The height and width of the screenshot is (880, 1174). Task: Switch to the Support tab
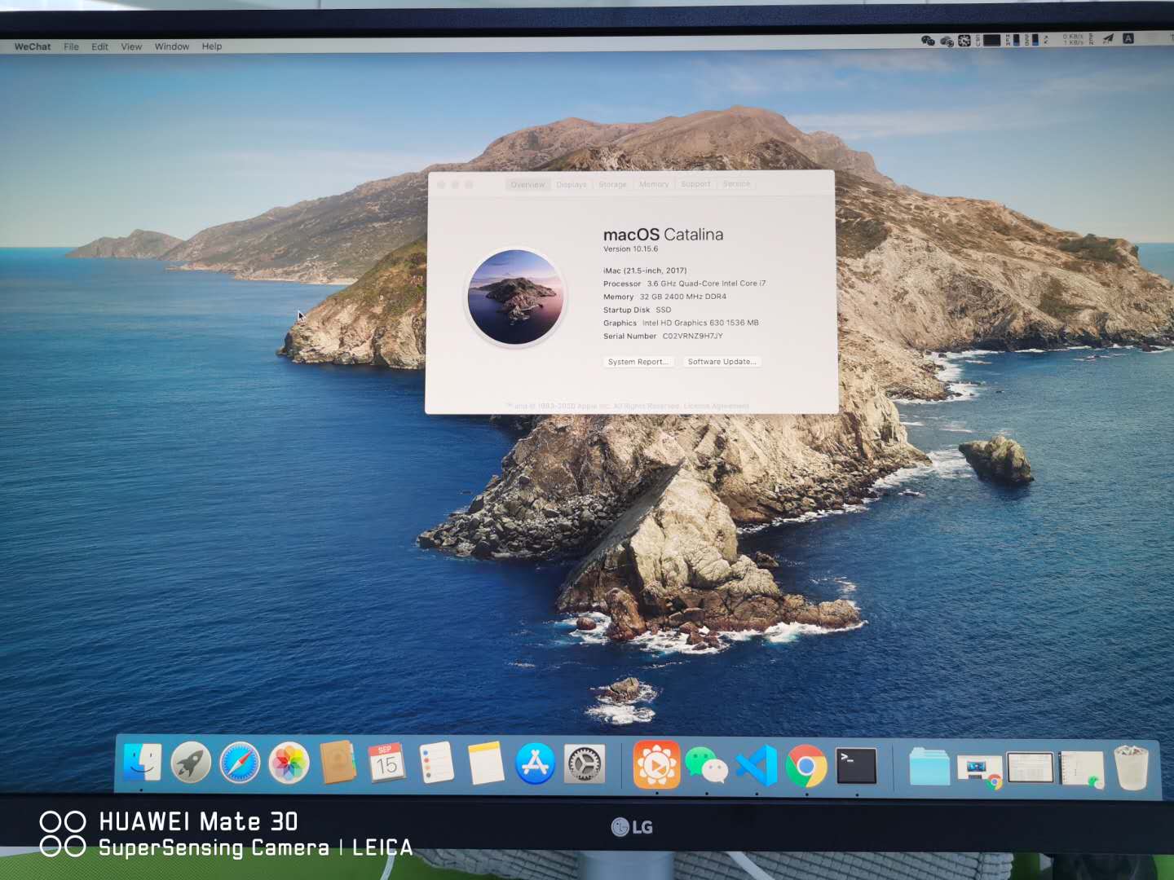pos(695,184)
